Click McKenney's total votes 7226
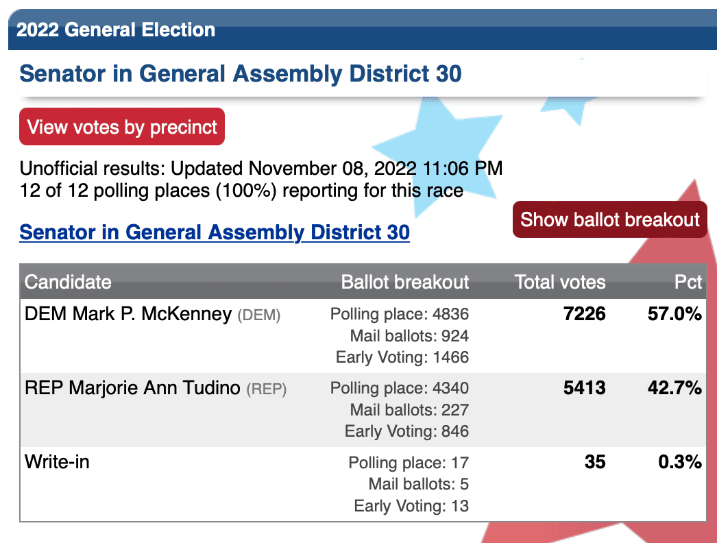717x543 pixels. point(585,314)
